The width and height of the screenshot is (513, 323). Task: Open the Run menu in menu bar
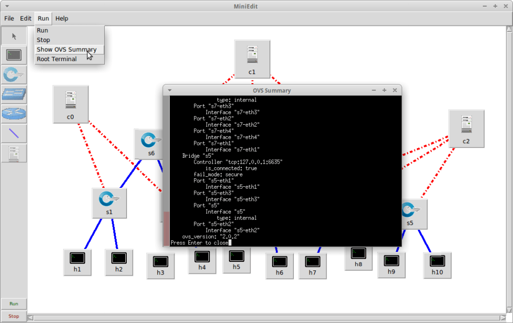[43, 19]
